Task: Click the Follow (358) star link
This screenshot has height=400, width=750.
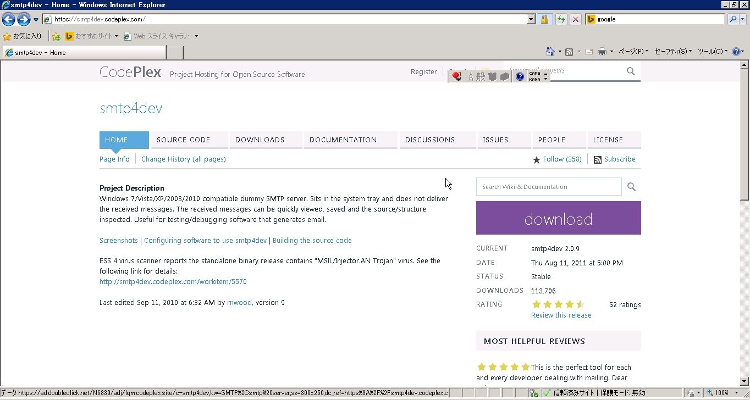Action: [557, 159]
